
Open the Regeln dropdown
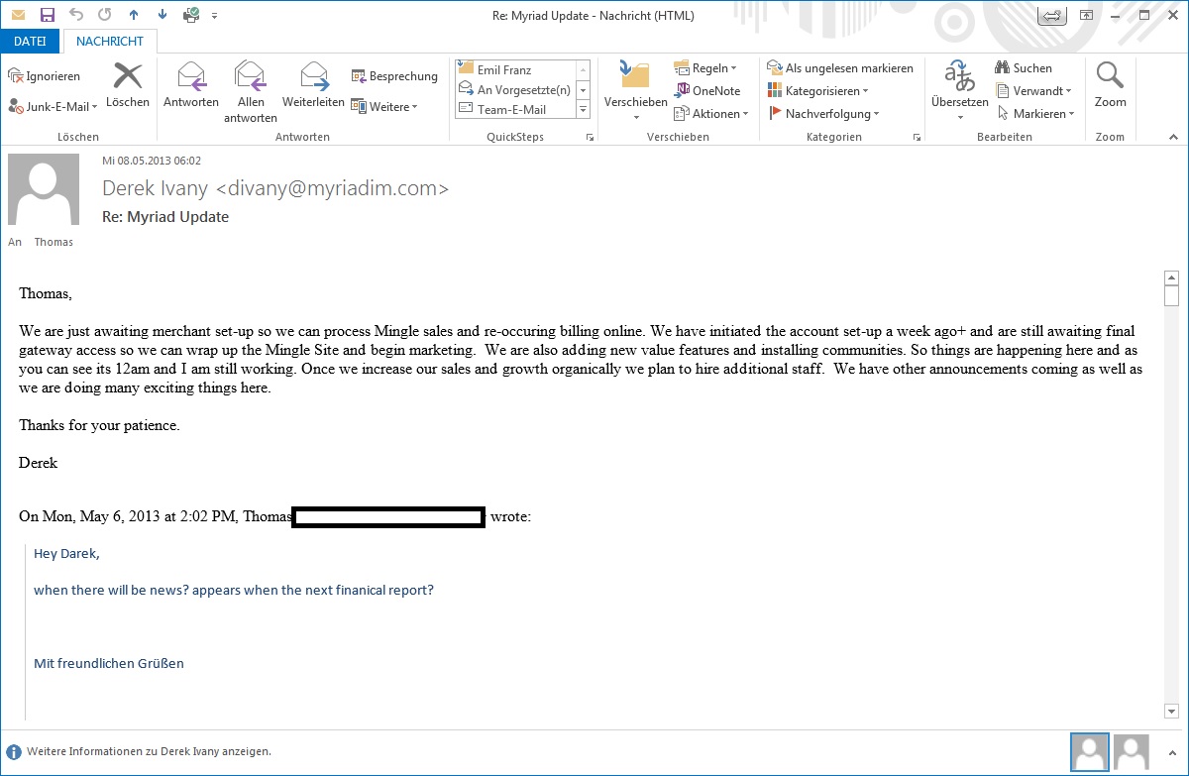click(708, 67)
